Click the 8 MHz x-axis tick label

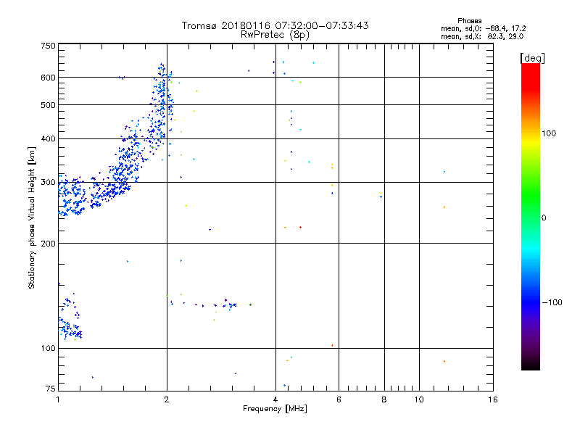[x=384, y=399]
